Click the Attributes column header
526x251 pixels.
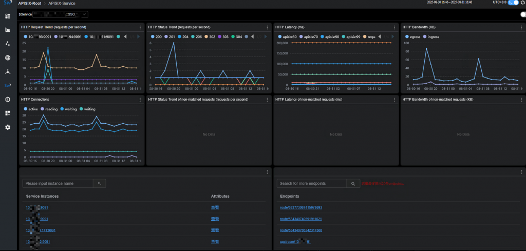[220, 196]
